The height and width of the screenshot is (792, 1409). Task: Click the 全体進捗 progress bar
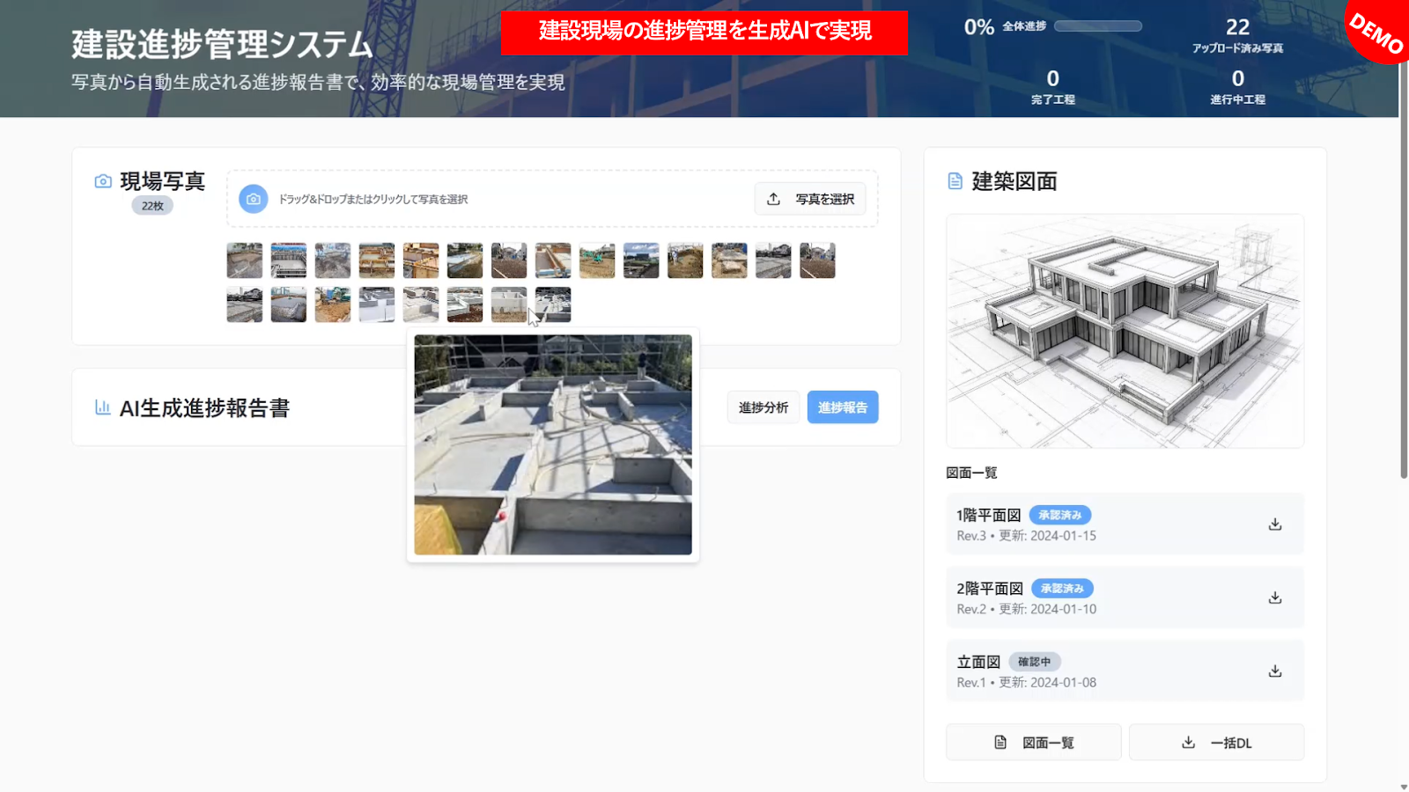1097,26
